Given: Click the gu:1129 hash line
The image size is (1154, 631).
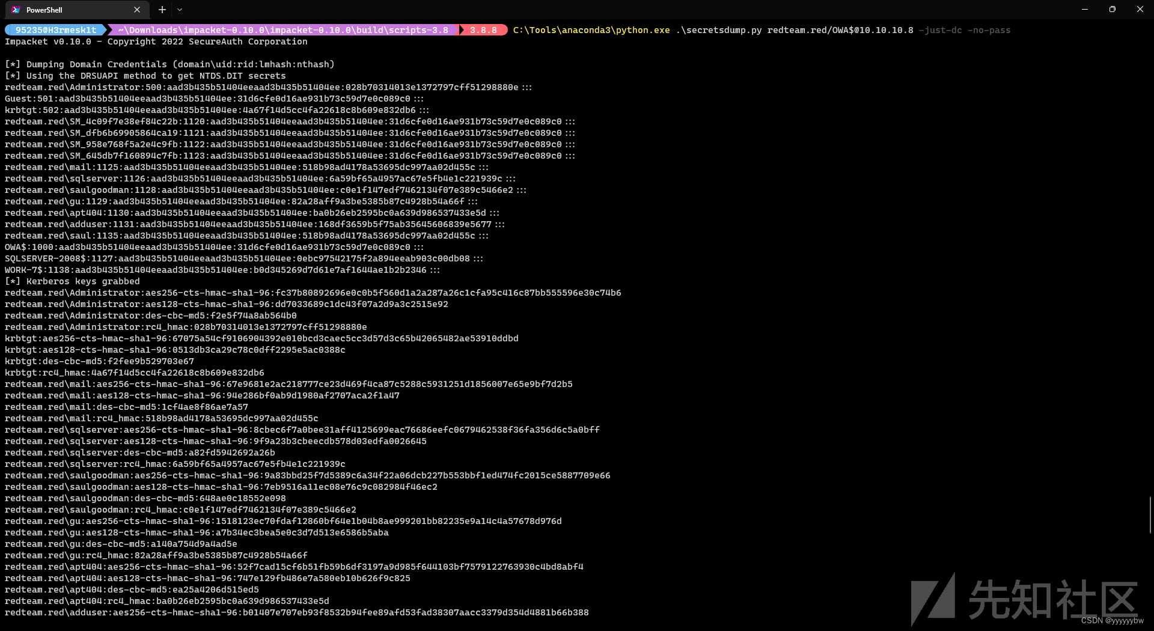Looking at the screenshot, I should [x=241, y=201].
